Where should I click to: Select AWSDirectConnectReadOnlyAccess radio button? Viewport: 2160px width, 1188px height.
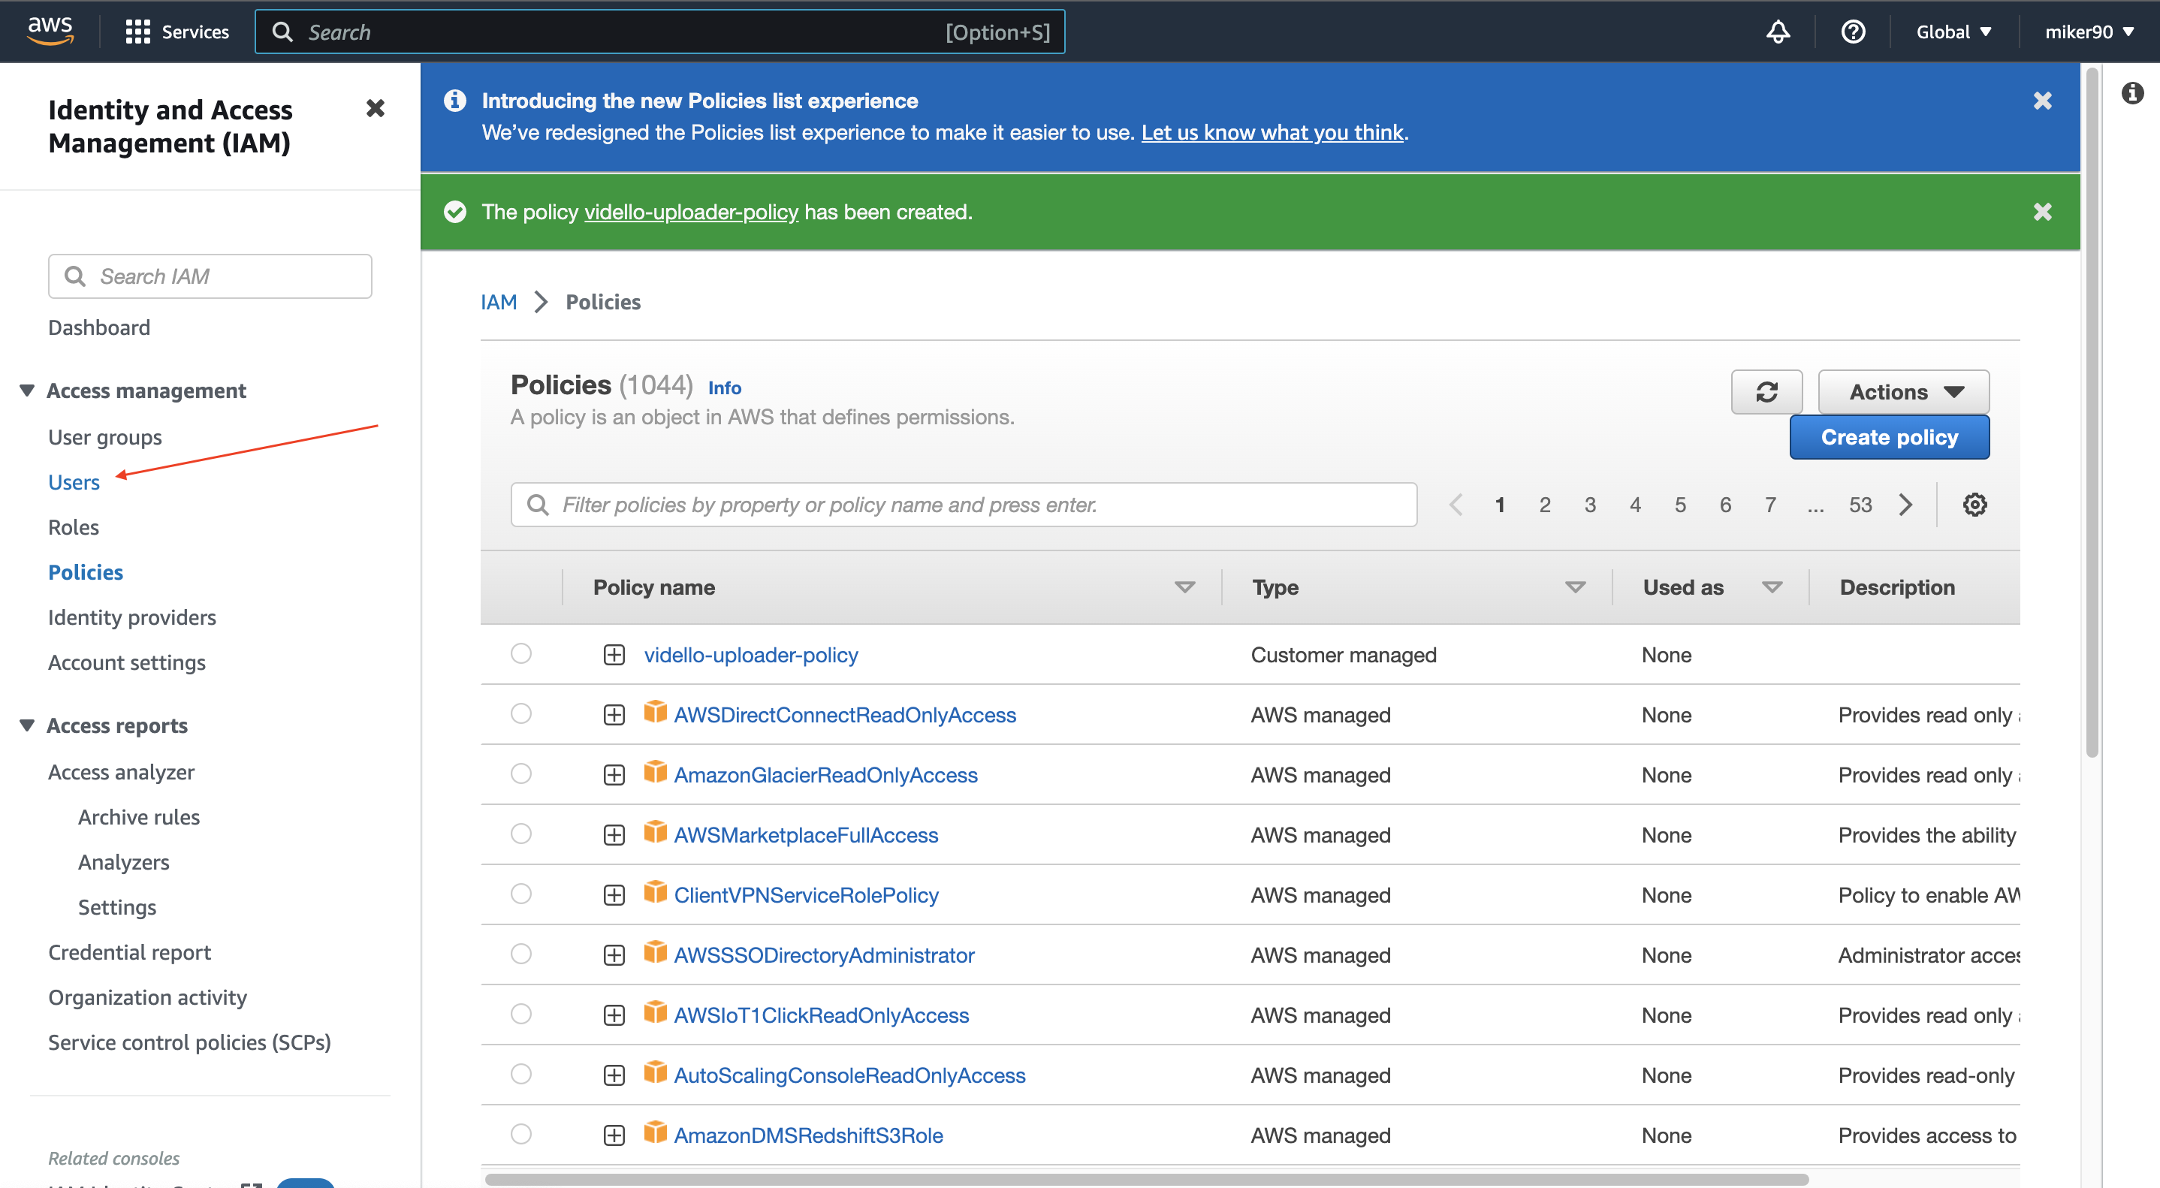[520, 713]
